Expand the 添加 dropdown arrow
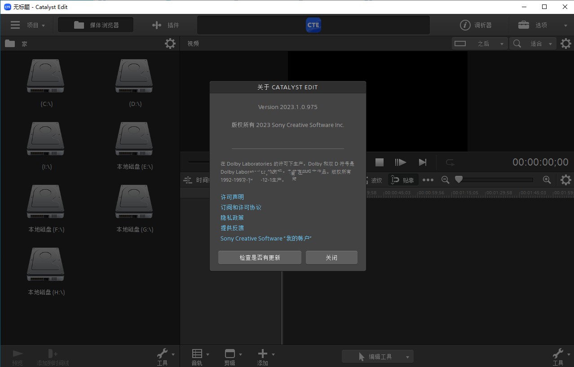 tap(273, 354)
